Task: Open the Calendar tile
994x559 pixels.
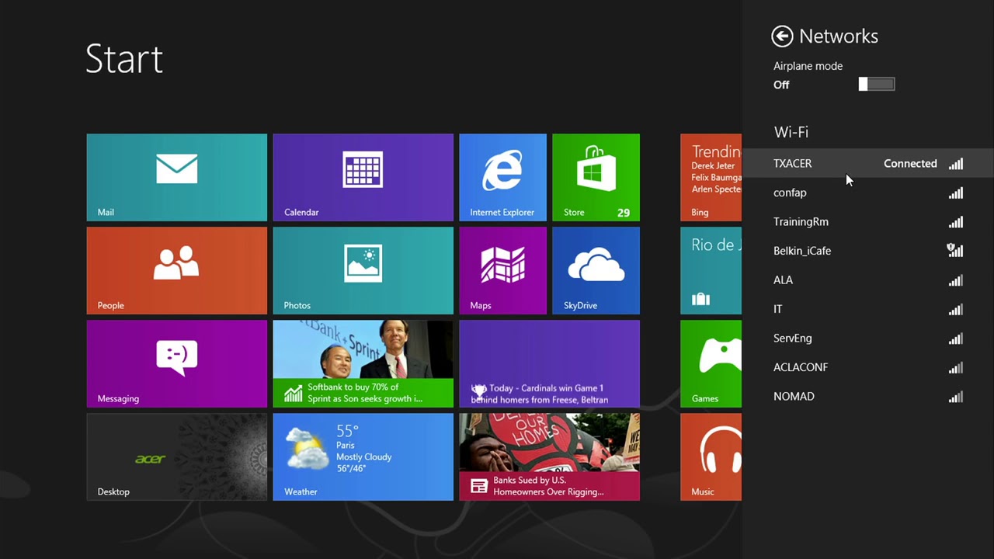Action: tap(363, 177)
